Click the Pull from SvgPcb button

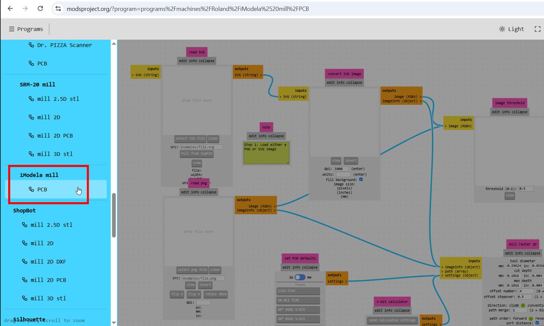197,153
